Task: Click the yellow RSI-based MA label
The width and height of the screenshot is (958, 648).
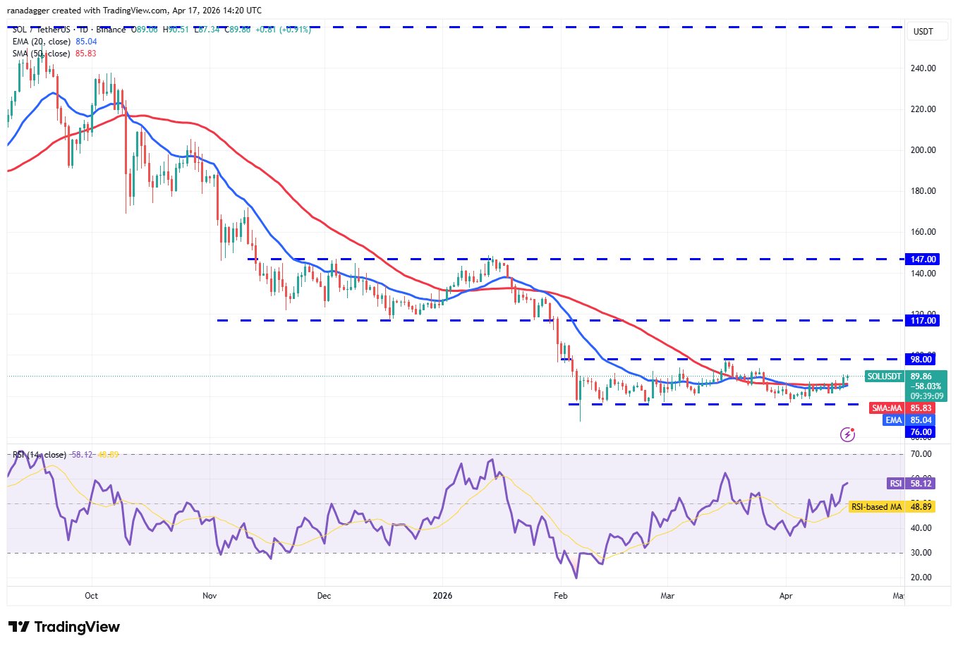Action: (x=876, y=507)
